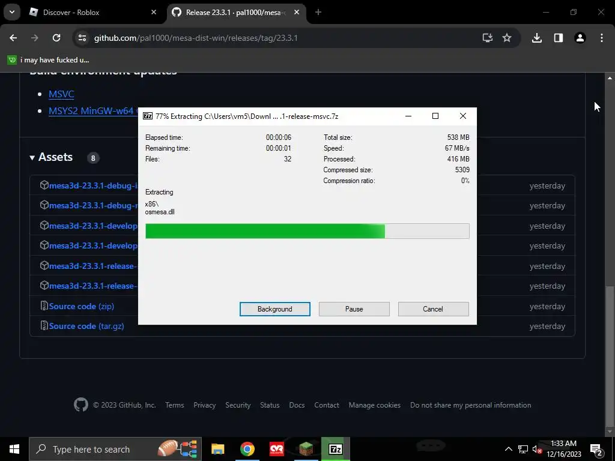Click the 7-Zip taskbar icon
The width and height of the screenshot is (615, 461).
tap(335, 449)
